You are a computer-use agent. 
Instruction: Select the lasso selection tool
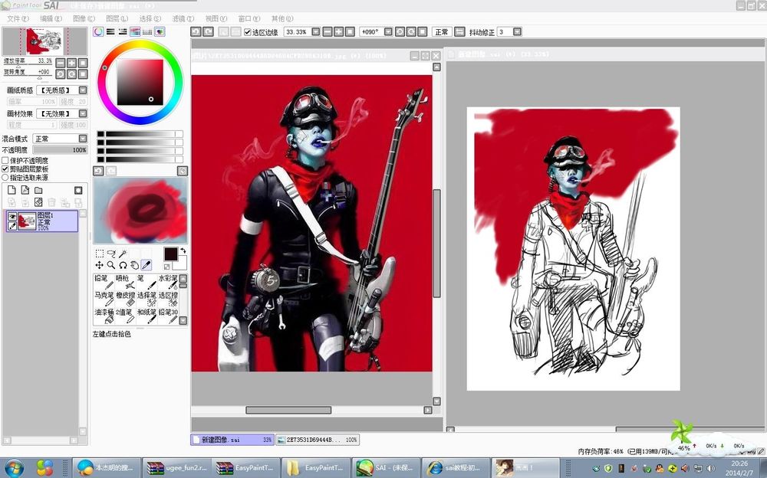[111, 254]
